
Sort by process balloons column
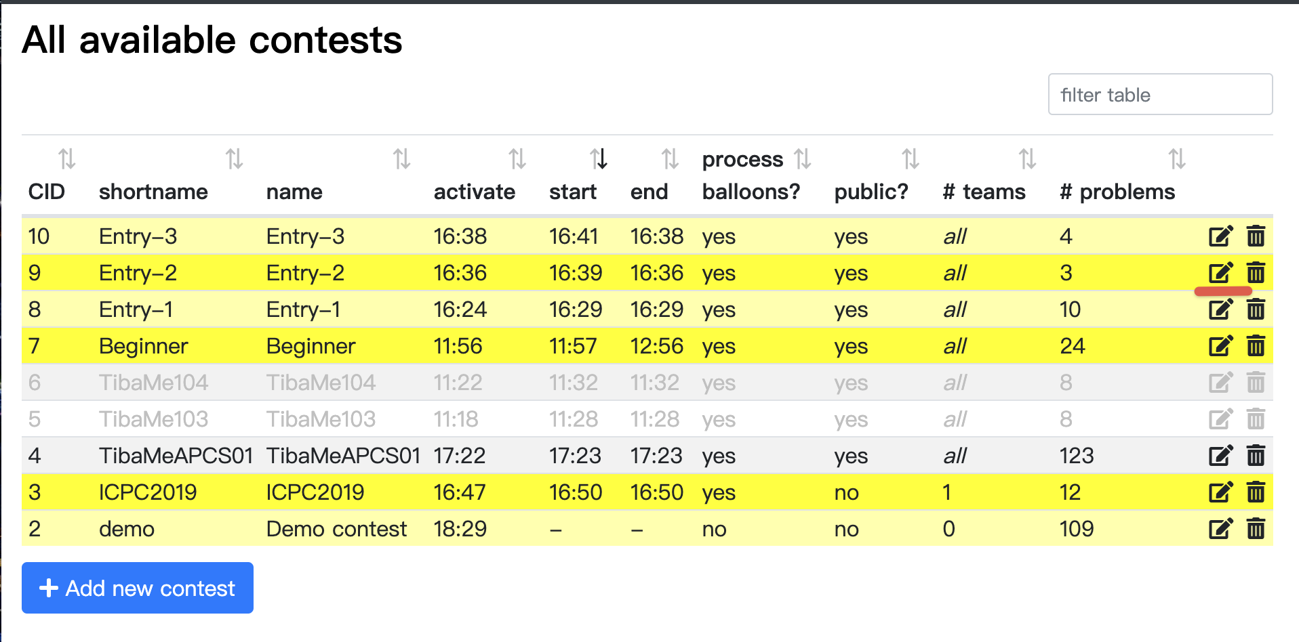tap(803, 159)
